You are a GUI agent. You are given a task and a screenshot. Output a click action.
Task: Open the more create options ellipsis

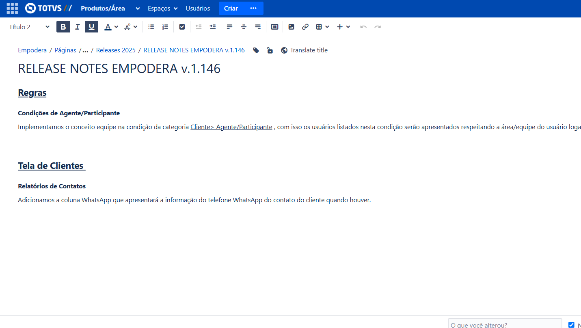[x=253, y=8]
